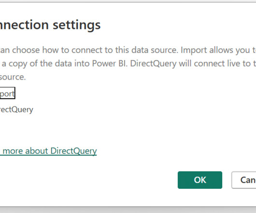Click the data source description paragraph

point(128,63)
